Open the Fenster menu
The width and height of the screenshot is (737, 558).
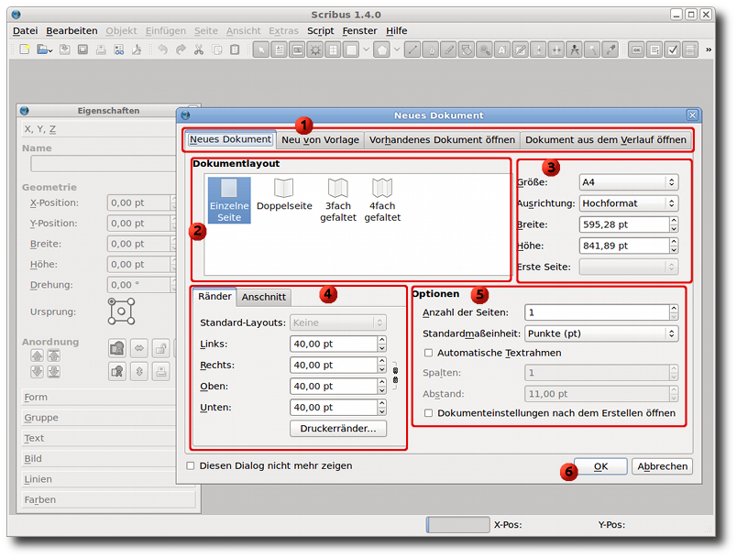point(359,31)
